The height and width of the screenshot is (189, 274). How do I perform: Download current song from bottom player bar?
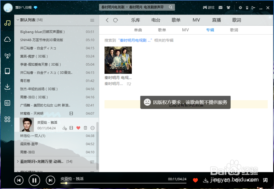pos(206,180)
